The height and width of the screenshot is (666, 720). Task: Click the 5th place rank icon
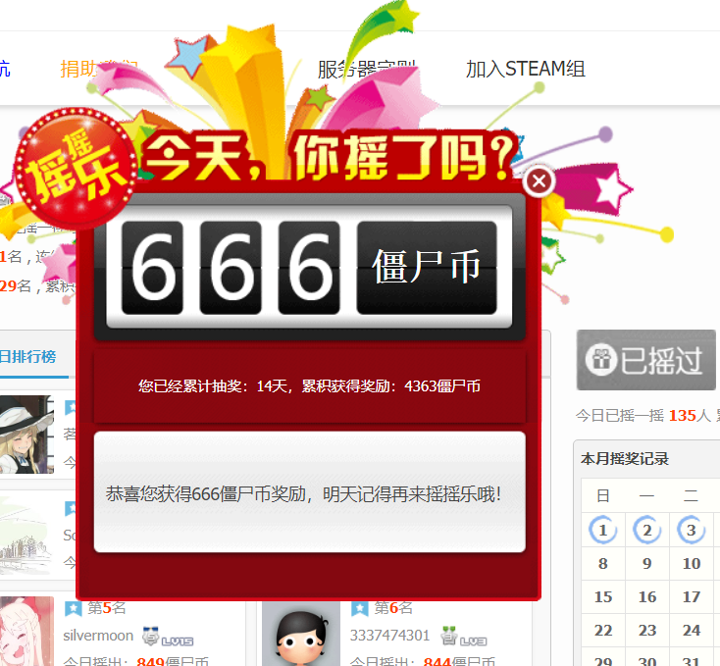tap(74, 609)
